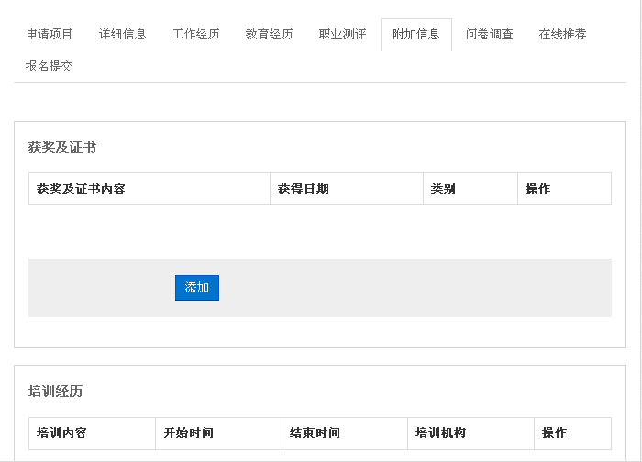Open the 职业测评 tab
This screenshot has width=642, height=462.
[x=343, y=34]
